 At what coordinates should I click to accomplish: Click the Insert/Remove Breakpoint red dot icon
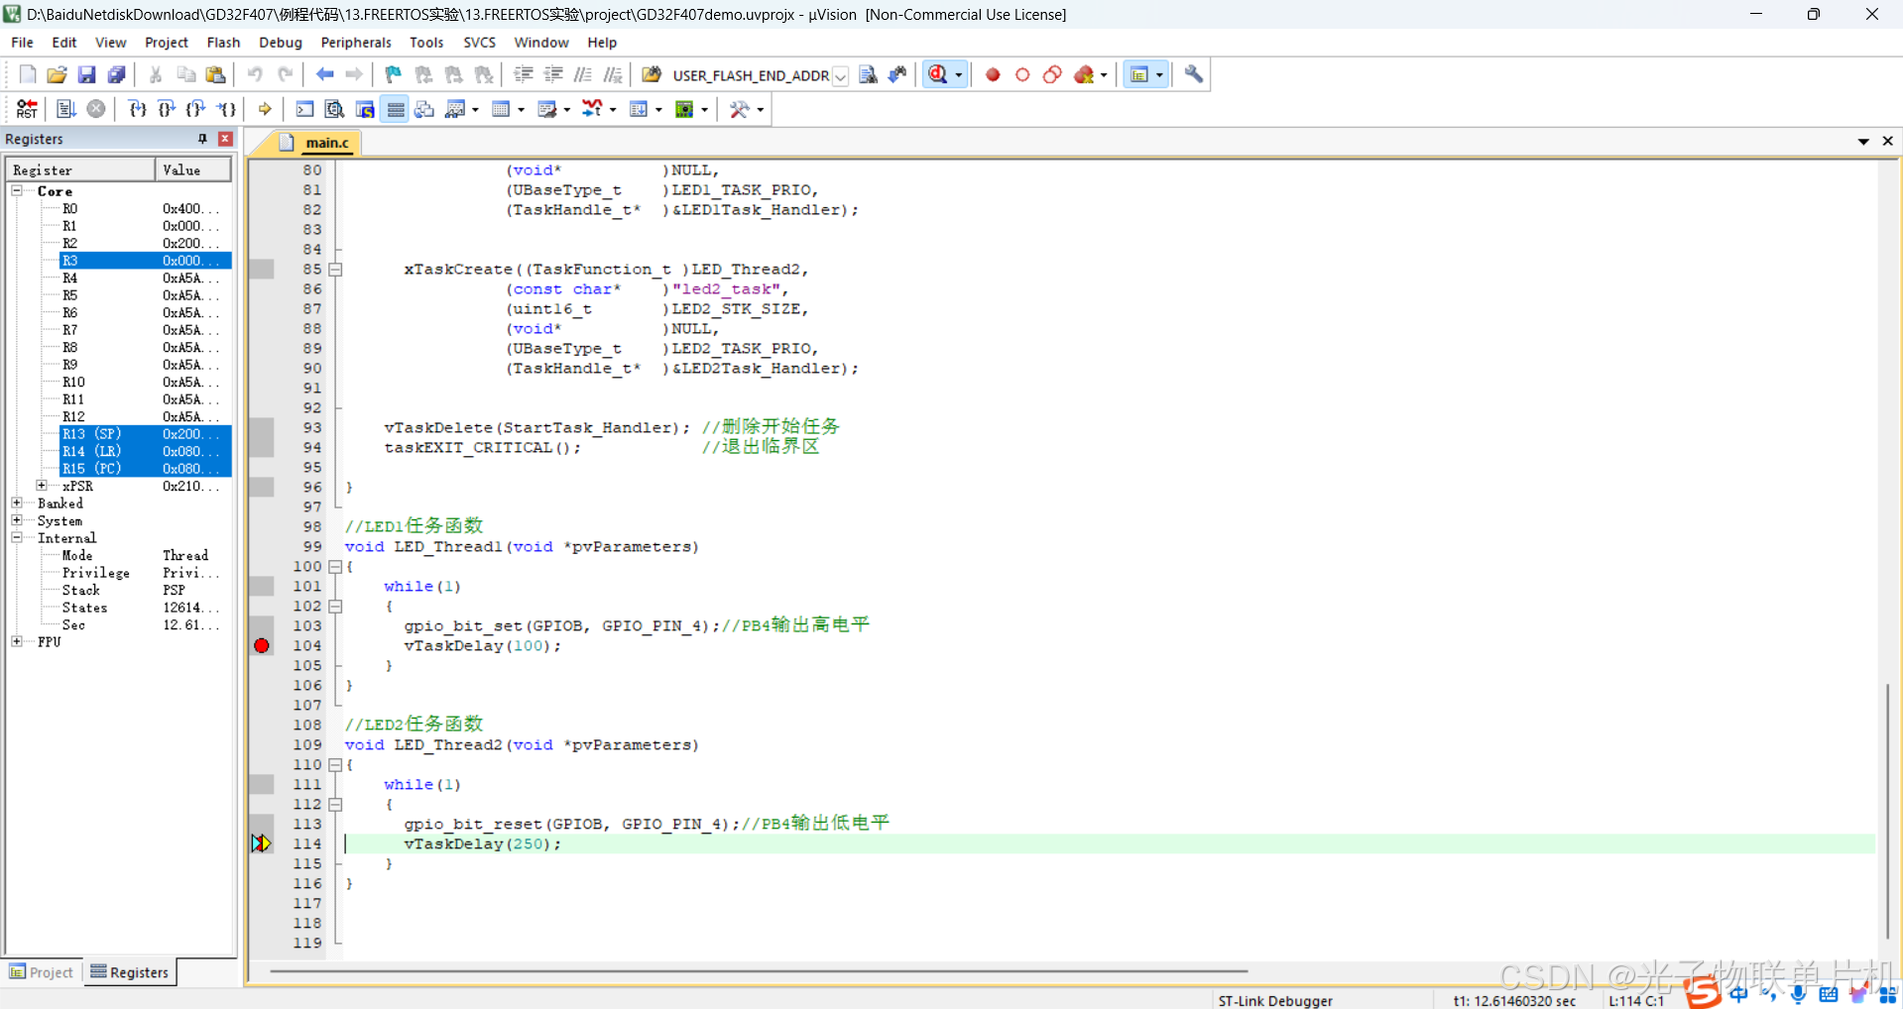pyautogui.click(x=993, y=75)
